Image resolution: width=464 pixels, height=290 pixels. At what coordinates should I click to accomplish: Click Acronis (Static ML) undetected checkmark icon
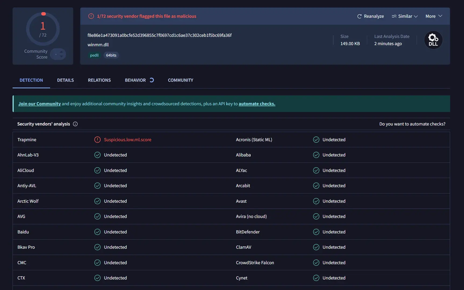coord(316,140)
